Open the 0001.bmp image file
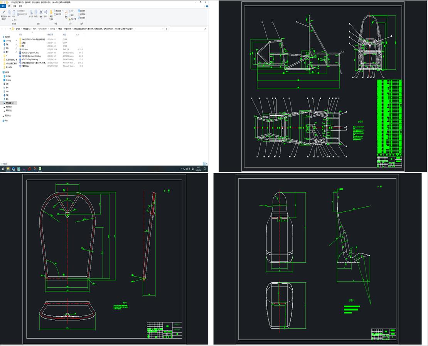This screenshot has height=346, width=428. point(25,49)
